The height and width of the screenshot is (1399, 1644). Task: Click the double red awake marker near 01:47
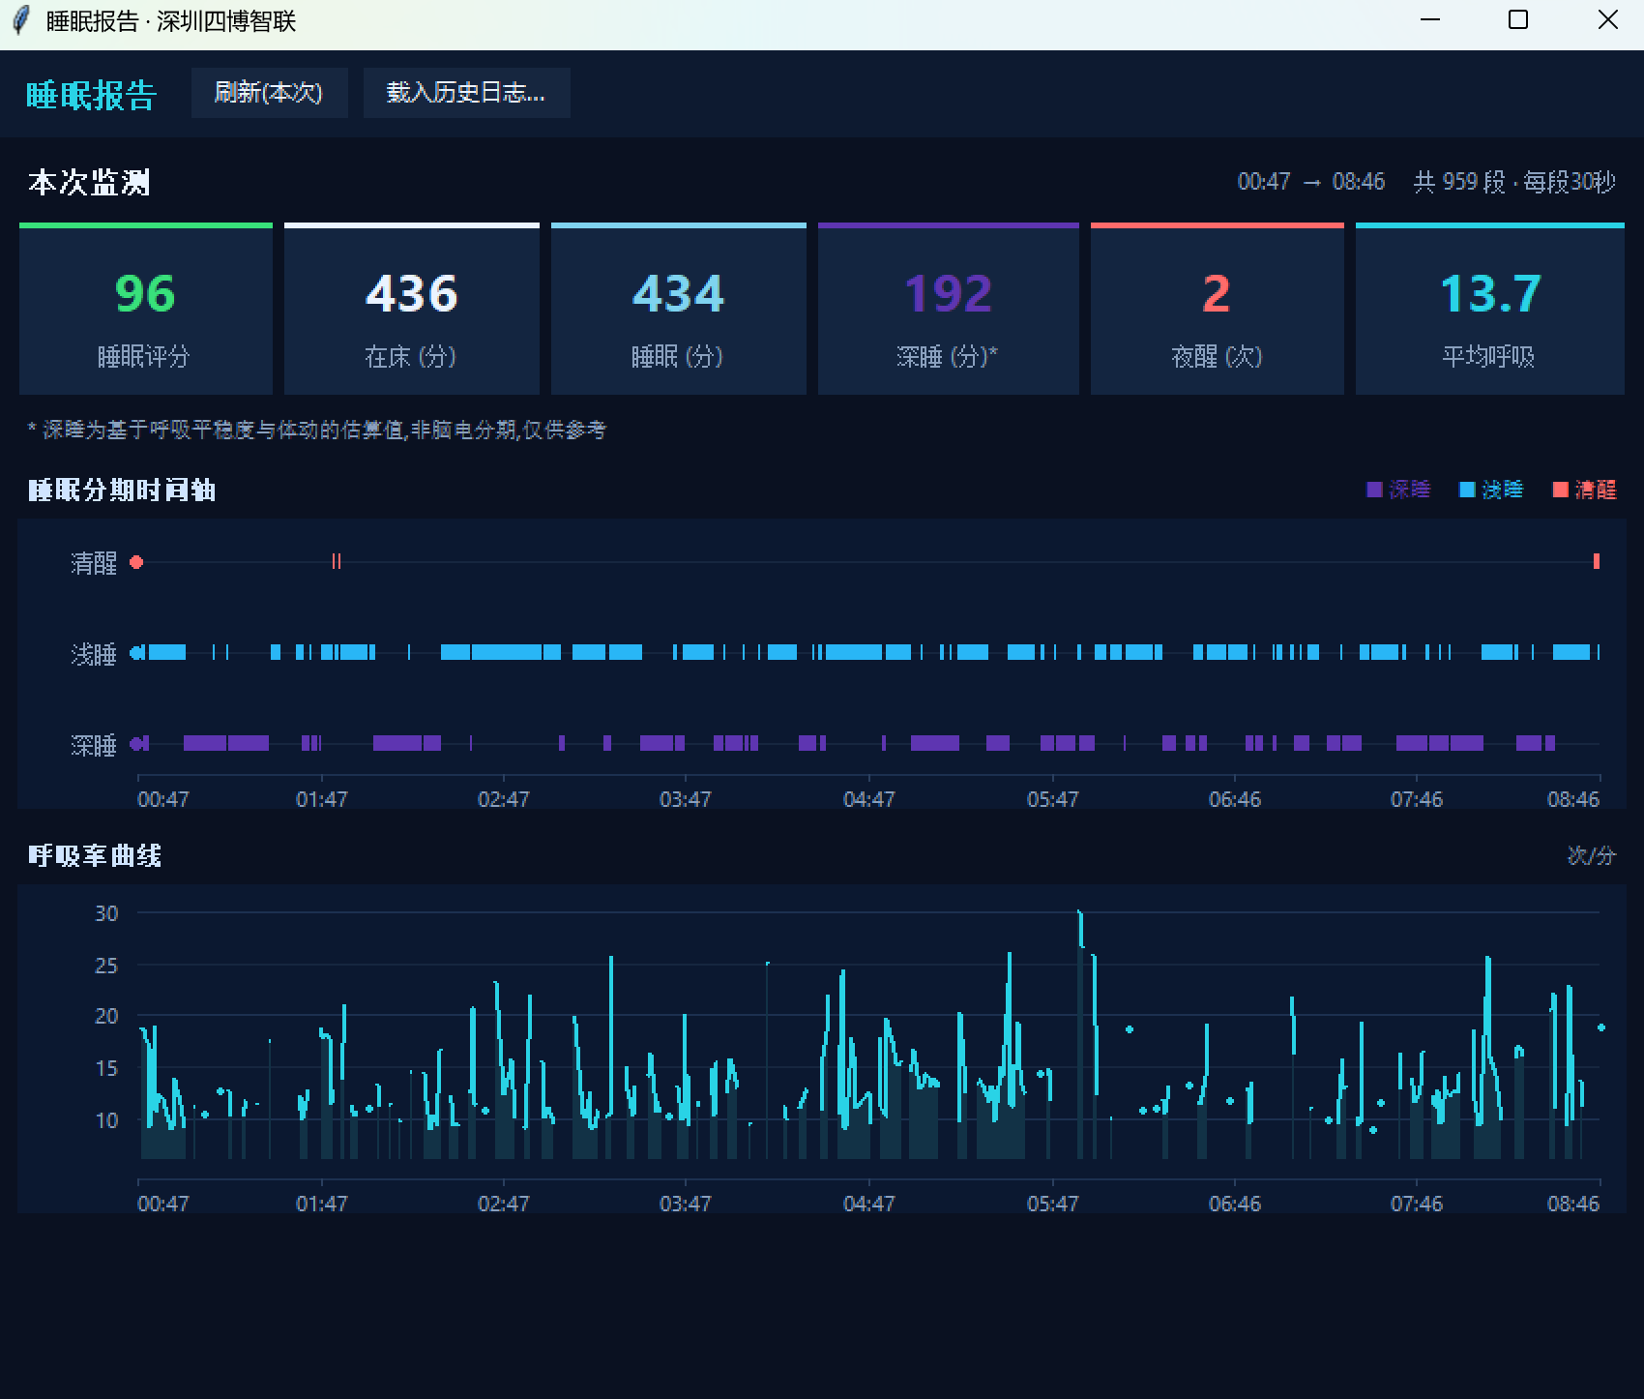pyautogui.click(x=337, y=561)
